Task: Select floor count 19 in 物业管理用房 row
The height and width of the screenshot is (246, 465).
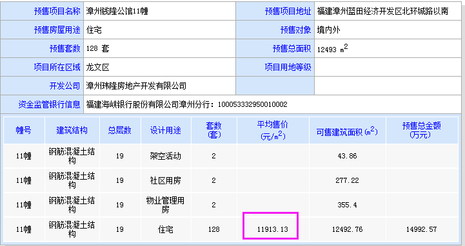Action: point(120,205)
